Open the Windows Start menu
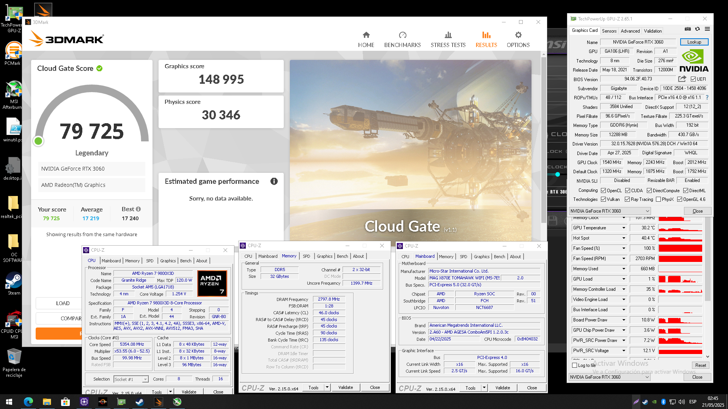The height and width of the screenshot is (409, 728). [9, 402]
